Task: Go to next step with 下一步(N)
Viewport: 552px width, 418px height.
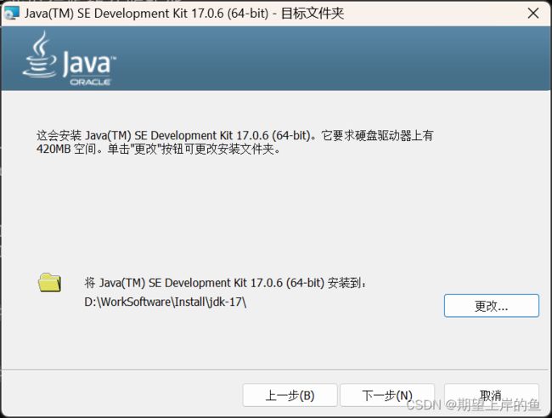Action: coord(387,395)
